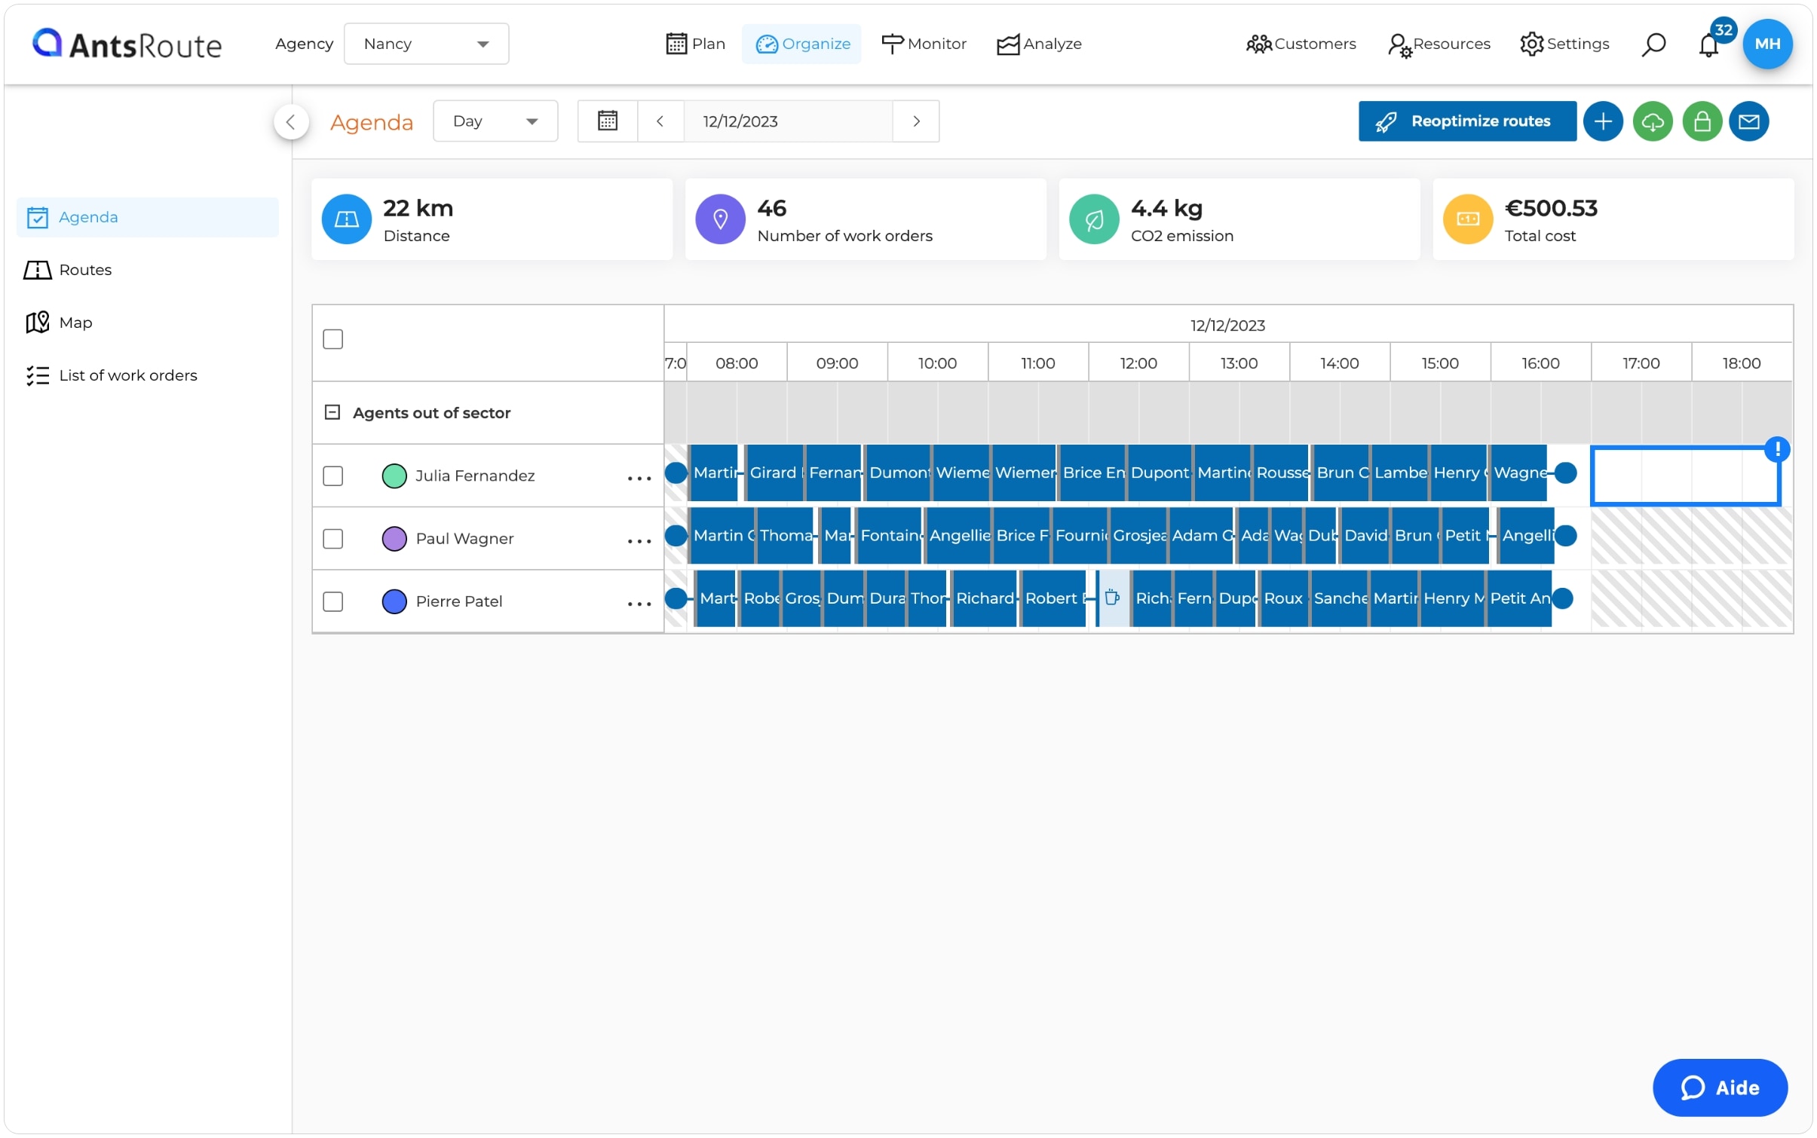1817x1138 pixels.
Task: Click the envelope mail icon button
Action: pyautogui.click(x=1749, y=121)
